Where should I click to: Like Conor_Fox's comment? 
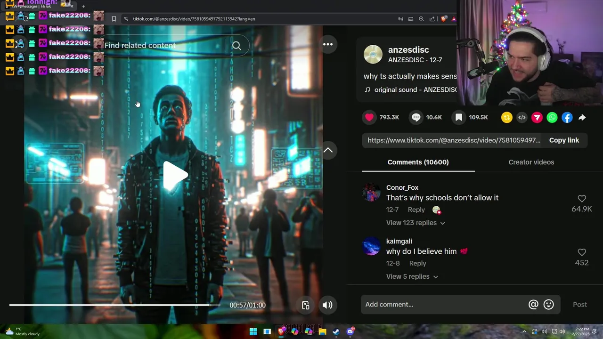click(582, 199)
